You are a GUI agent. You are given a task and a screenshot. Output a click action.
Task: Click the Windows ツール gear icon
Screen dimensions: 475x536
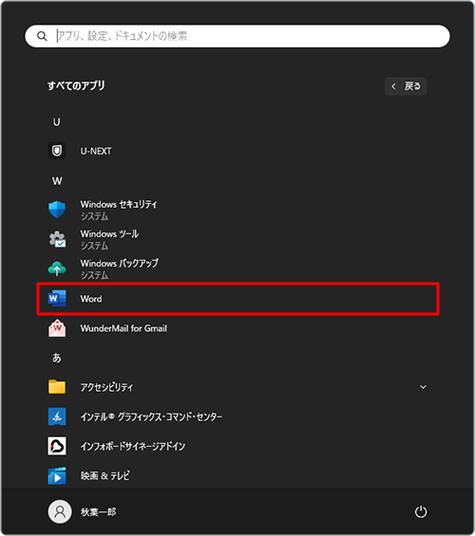coord(57,239)
